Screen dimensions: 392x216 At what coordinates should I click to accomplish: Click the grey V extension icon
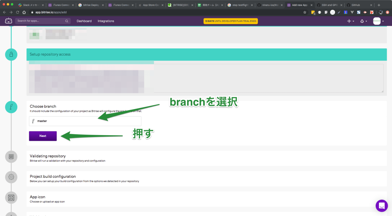click(x=352, y=12)
